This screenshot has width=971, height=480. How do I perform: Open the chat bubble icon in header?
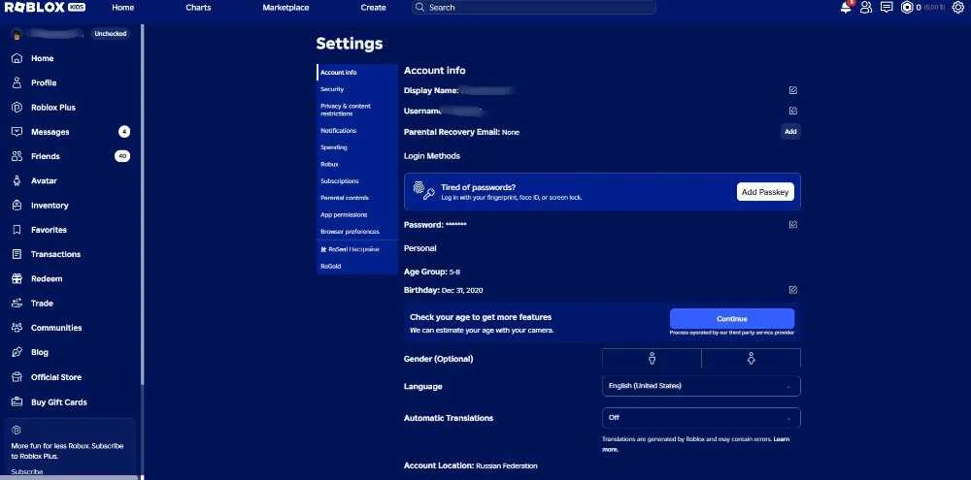[887, 8]
